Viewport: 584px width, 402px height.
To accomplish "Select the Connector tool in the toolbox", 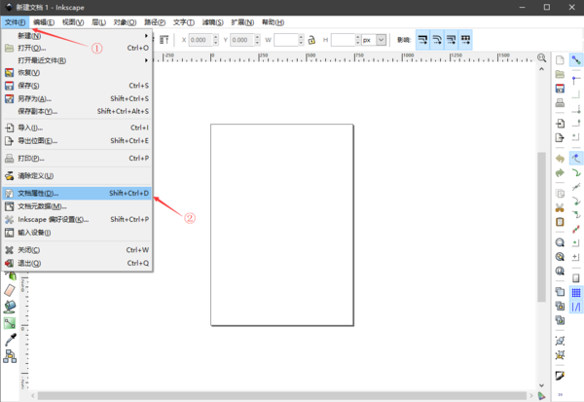I will pyautogui.click(x=10, y=356).
